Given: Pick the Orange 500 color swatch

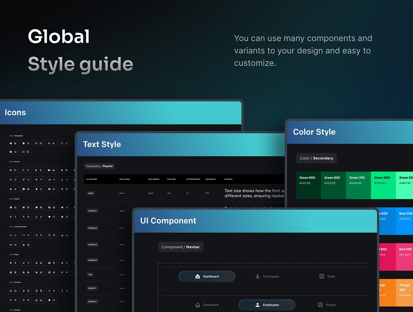Looking at the screenshot, I should click(x=404, y=293).
